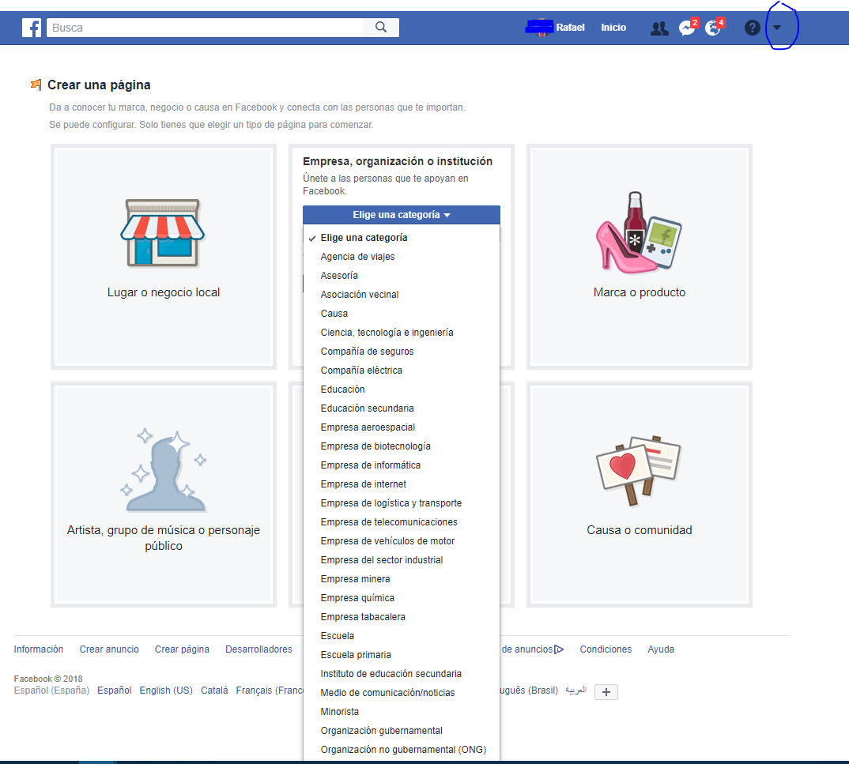Choose Escuela category option
Image resolution: width=849 pixels, height=764 pixels.
402,635
